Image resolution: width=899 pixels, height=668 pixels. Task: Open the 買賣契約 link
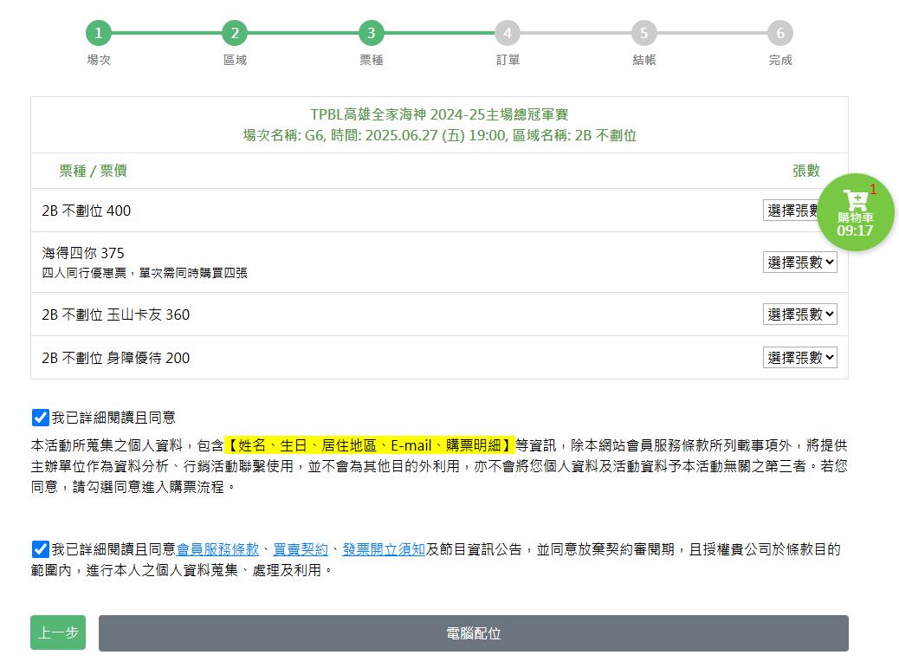point(301,549)
